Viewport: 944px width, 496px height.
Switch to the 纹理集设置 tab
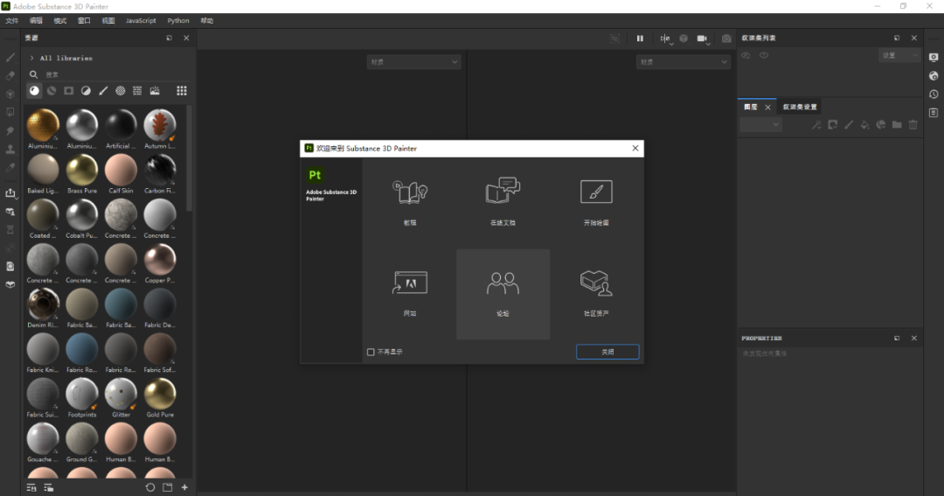(800, 107)
